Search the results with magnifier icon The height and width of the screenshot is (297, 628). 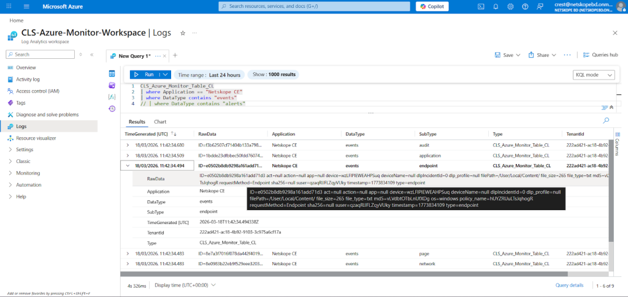tap(606, 120)
